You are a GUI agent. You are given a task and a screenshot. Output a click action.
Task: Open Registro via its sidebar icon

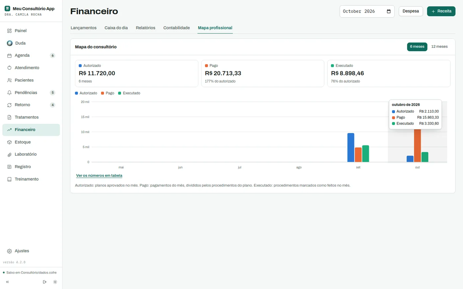tap(9, 167)
